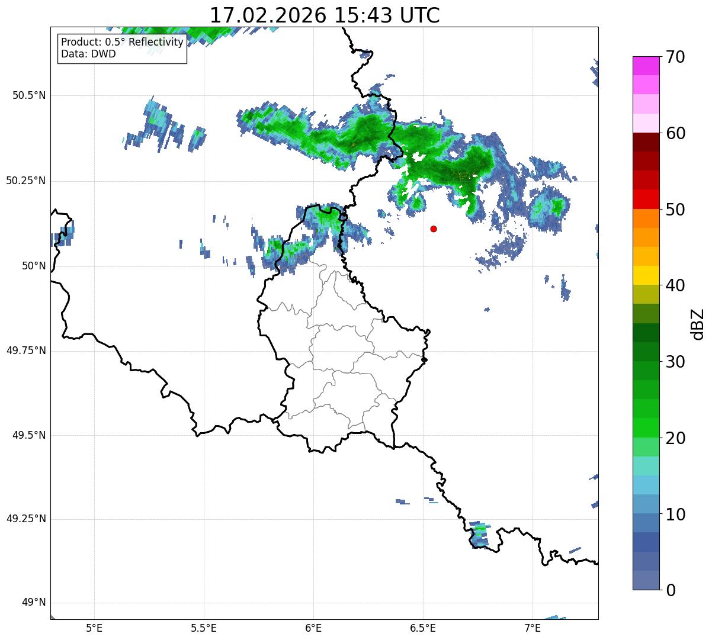The height and width of the screenshot is (640, 712).
Task: Click the latitude label 50°N
Action: pyautogui.click(x=34, y=266)
